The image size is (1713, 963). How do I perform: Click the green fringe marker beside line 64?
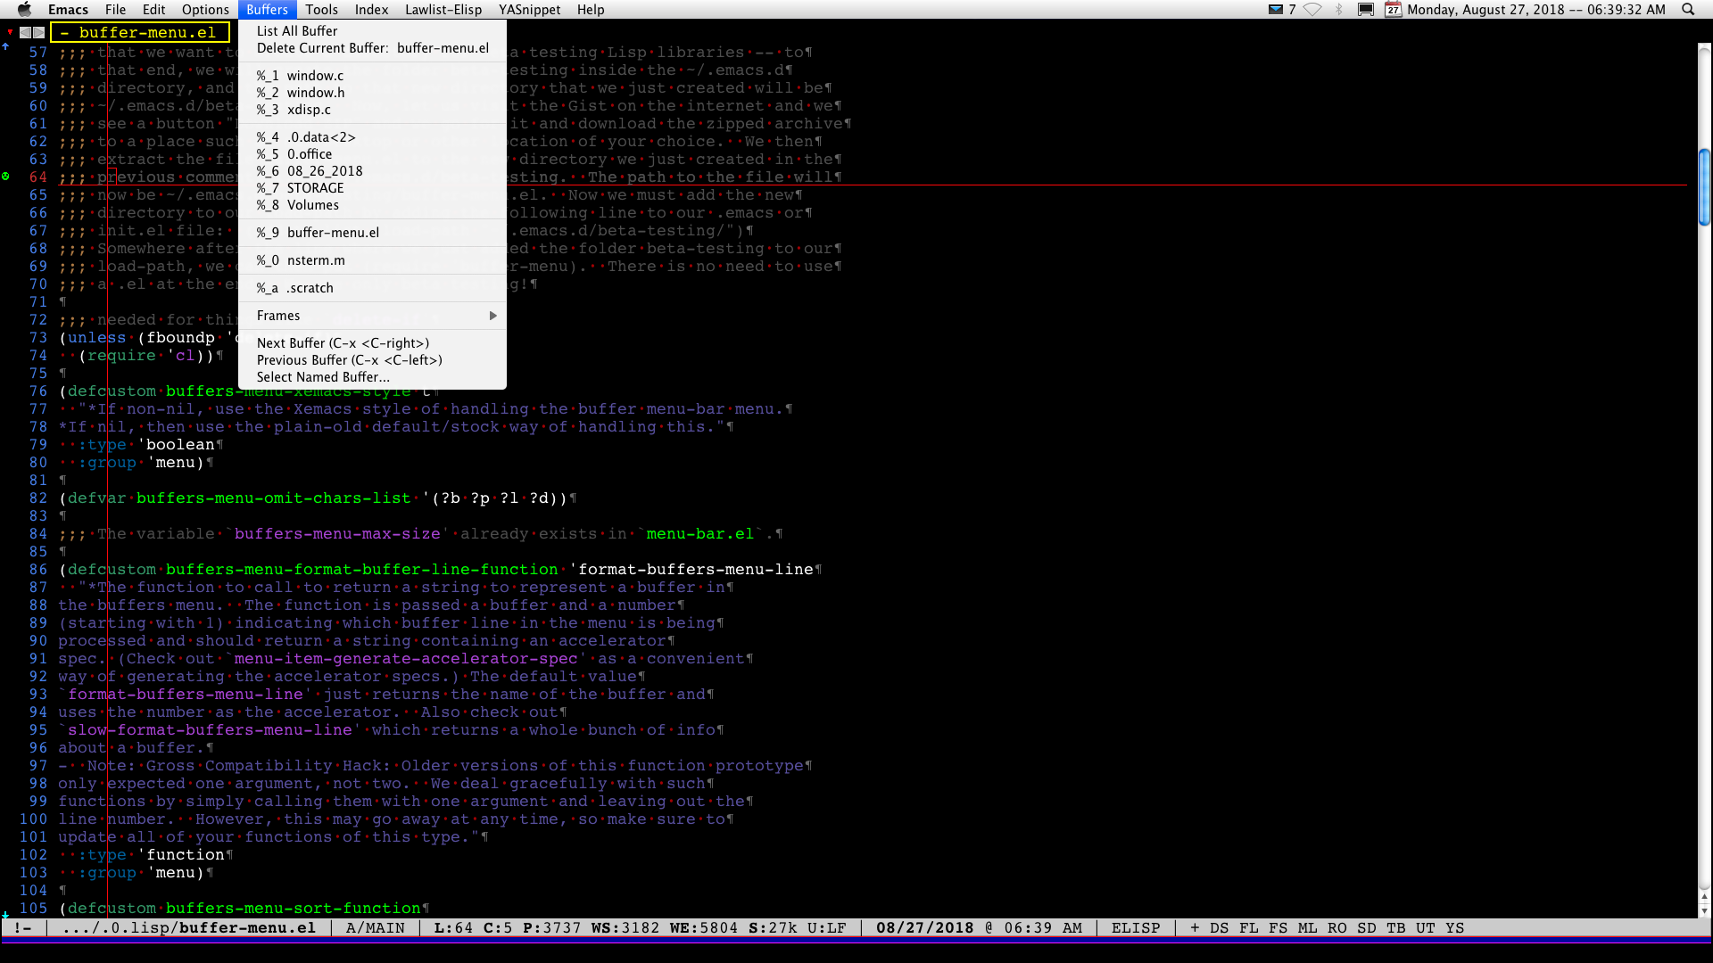point(5,177)
